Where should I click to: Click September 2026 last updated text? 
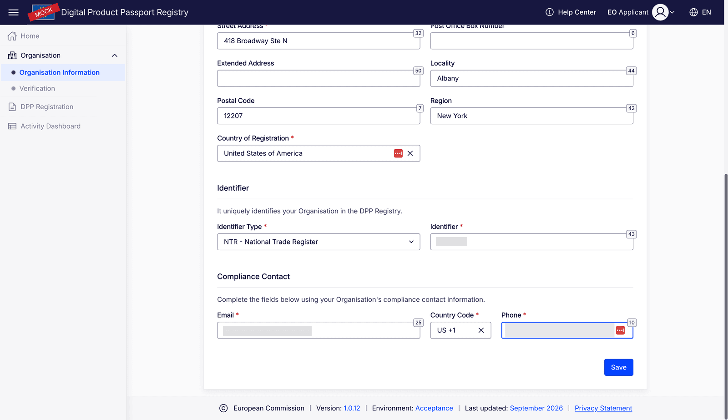536,408
